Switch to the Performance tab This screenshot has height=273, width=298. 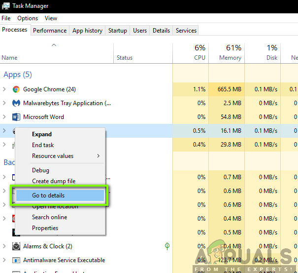click(50, 31)
